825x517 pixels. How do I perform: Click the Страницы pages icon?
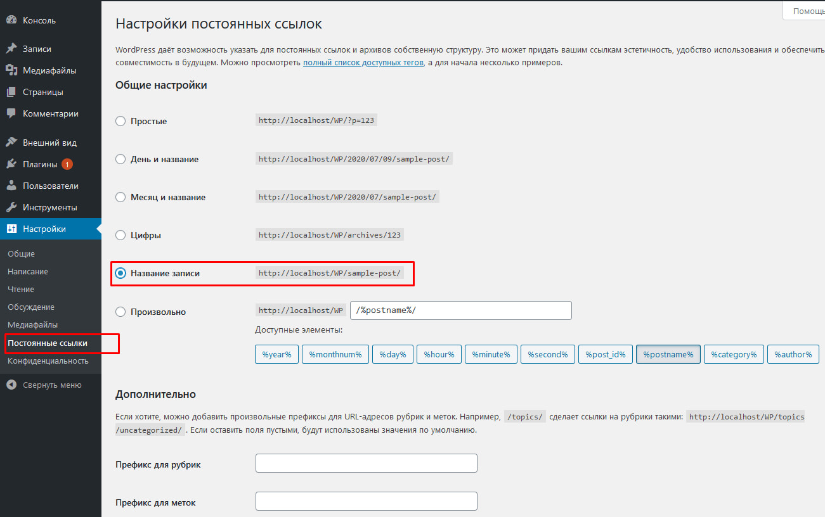(11, 92)
